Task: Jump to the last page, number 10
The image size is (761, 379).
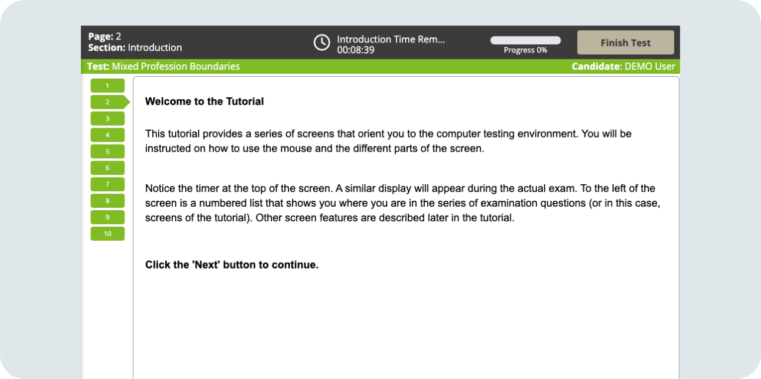Action: click(x=107, y=234)
